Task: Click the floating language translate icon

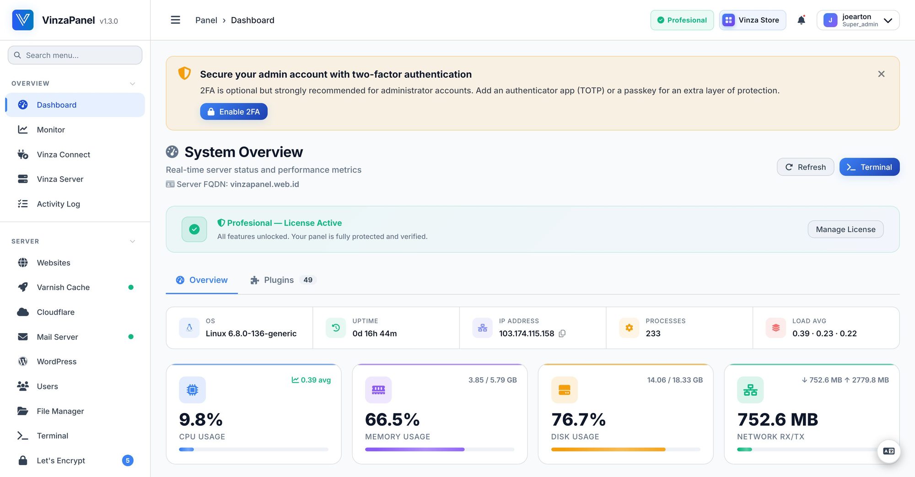Action: 888,451
